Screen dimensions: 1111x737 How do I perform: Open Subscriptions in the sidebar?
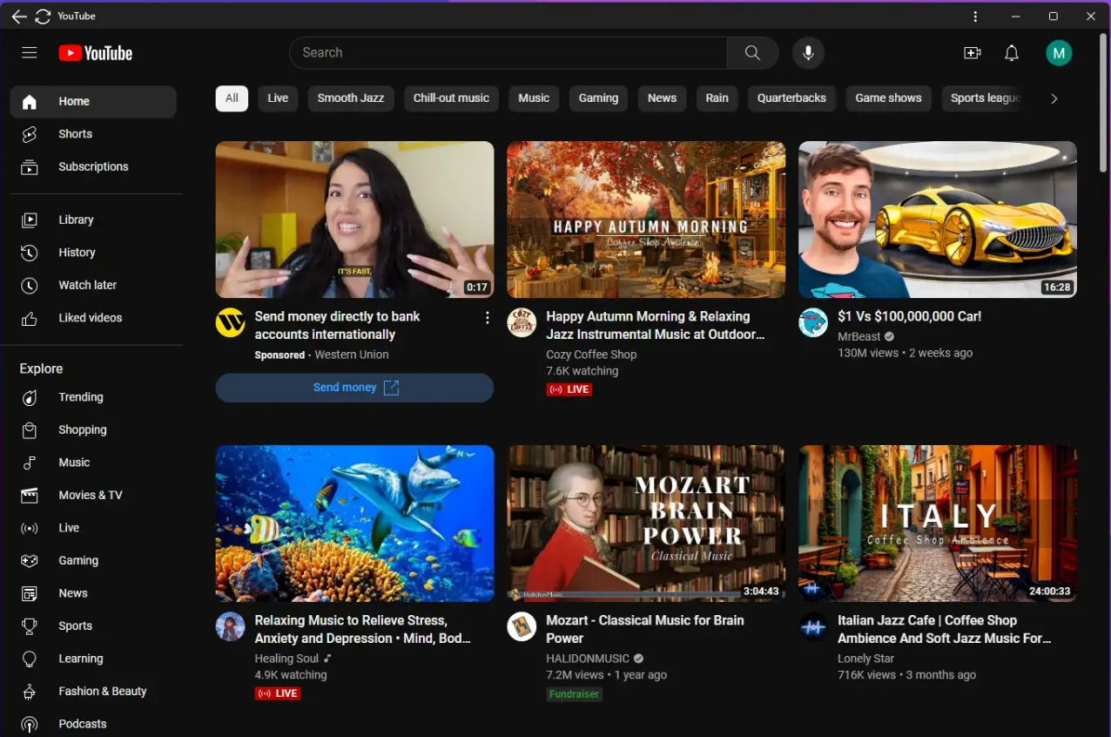pos(93,166)
